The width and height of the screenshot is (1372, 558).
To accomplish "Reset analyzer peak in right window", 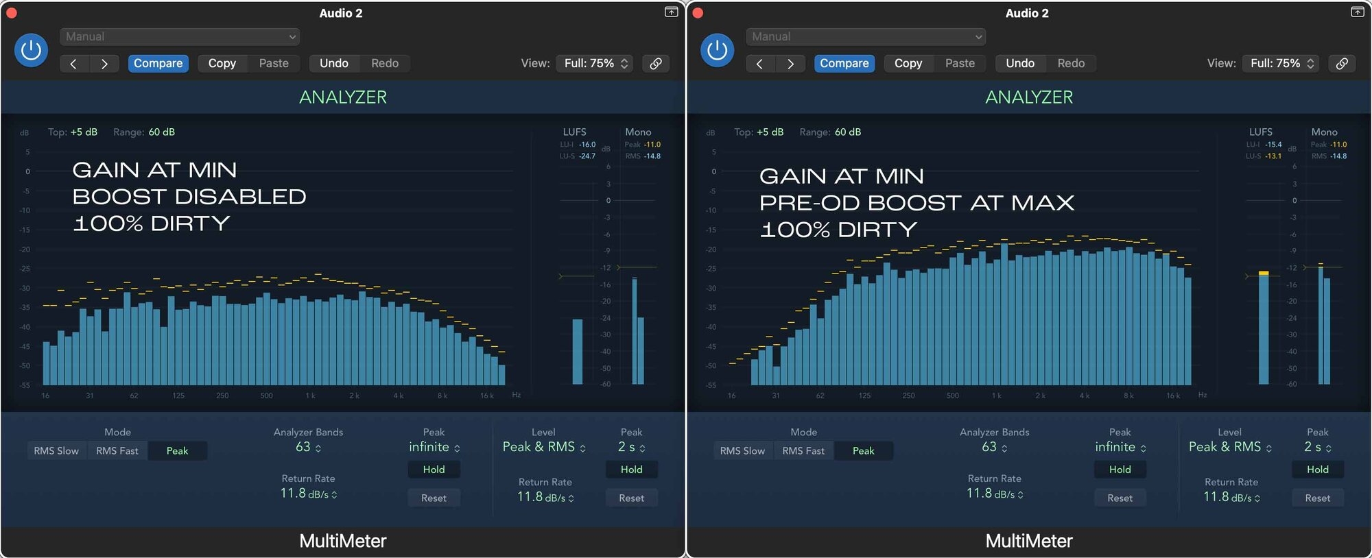I will click(1120, 498).
